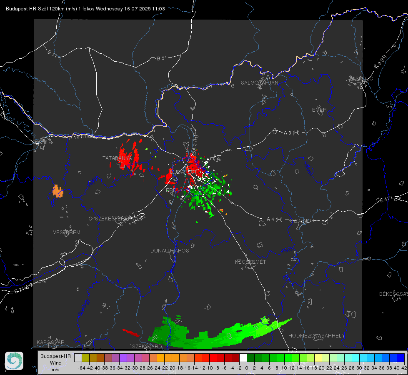Click the small red streak near Kaposvar
The image size is (408, 375).
(x=131, y=332)
